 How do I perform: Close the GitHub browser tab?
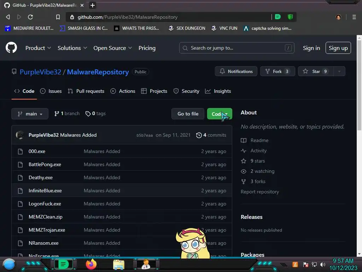82,5
